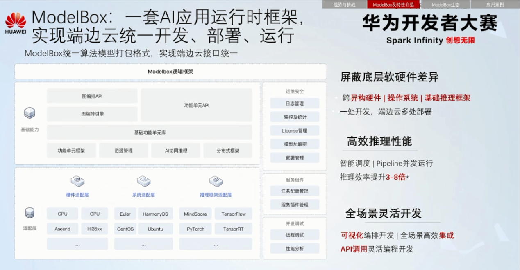The height and width of the screenshot is (270, 520).
Task: Click the PyTorch box
Action: [x=195, y=229]
